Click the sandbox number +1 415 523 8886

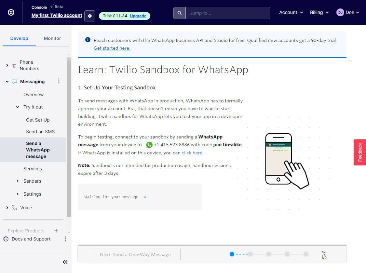pos(171,145)
